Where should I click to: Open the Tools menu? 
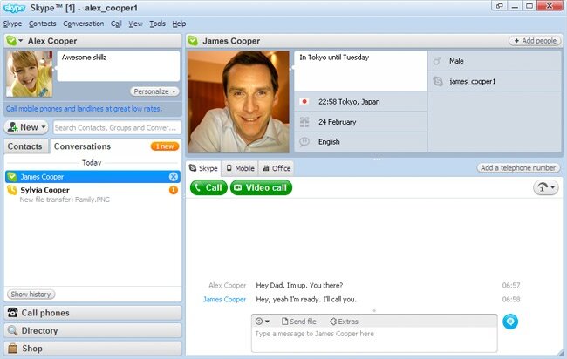pos(157,24)
